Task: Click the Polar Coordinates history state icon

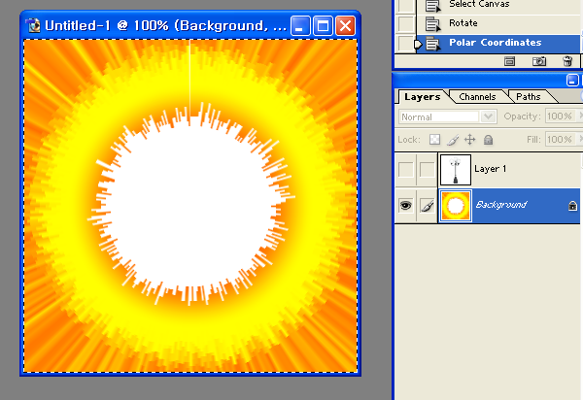Action: click(432, 44)
